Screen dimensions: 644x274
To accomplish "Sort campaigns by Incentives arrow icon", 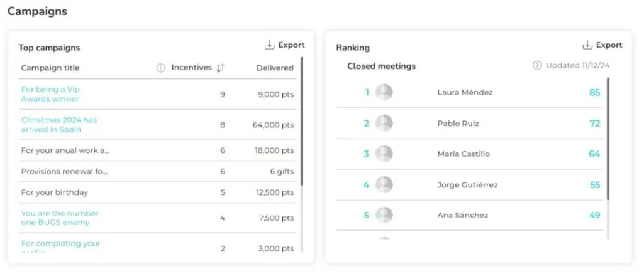I will [220, 68].
